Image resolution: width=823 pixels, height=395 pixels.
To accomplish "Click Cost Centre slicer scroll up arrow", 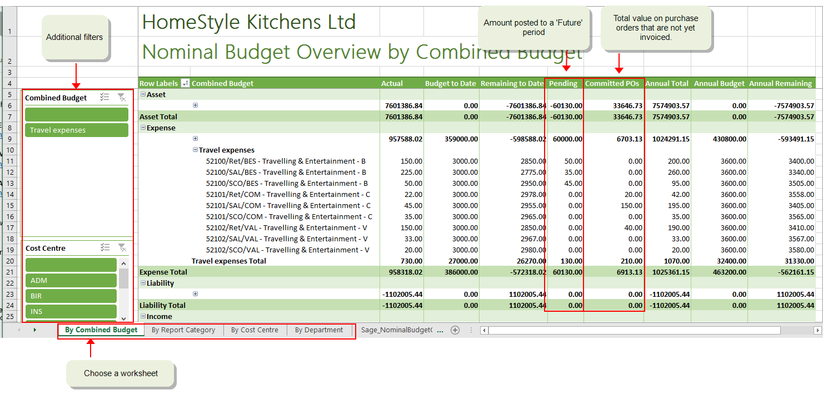I will click(123, 263).
